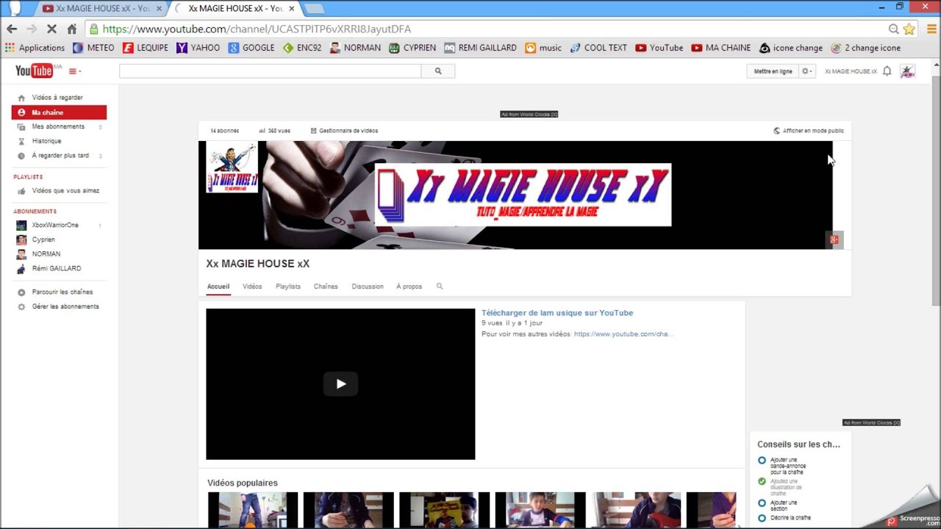Image resolution: width=941 pixels, height=529 pixels.
Task: Open the account avatar in the header
Action: pyautogui.click(x=907, y=71)
